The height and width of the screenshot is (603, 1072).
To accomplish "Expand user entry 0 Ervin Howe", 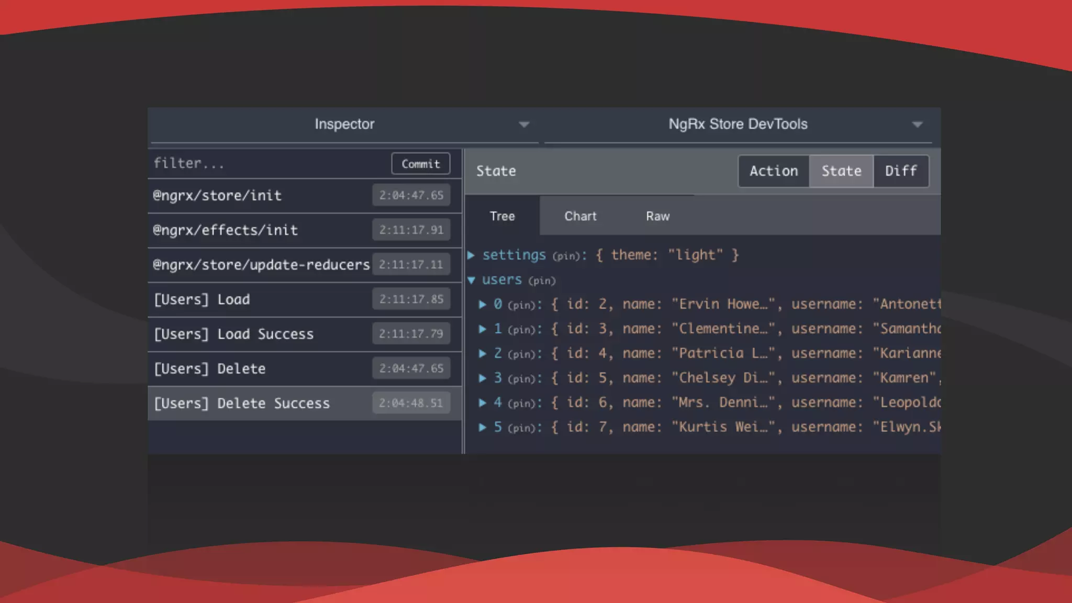I will pos(483,305).
